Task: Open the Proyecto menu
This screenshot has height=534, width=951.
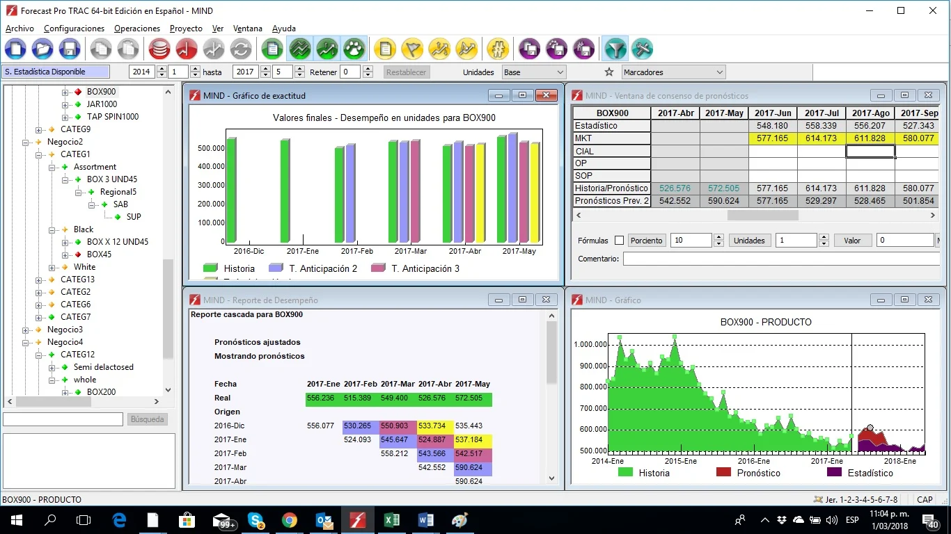Action: 186,29
